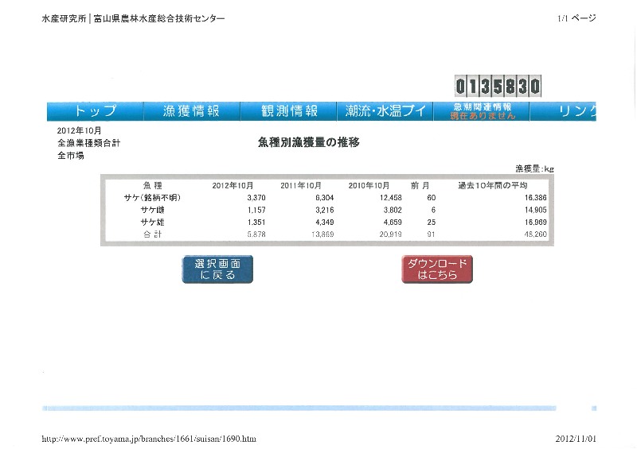This screenshot has height=449, width=637.
Task: Select the 観測情報 navigation tab
Action: pyautogui.click(x=290, y=111)
